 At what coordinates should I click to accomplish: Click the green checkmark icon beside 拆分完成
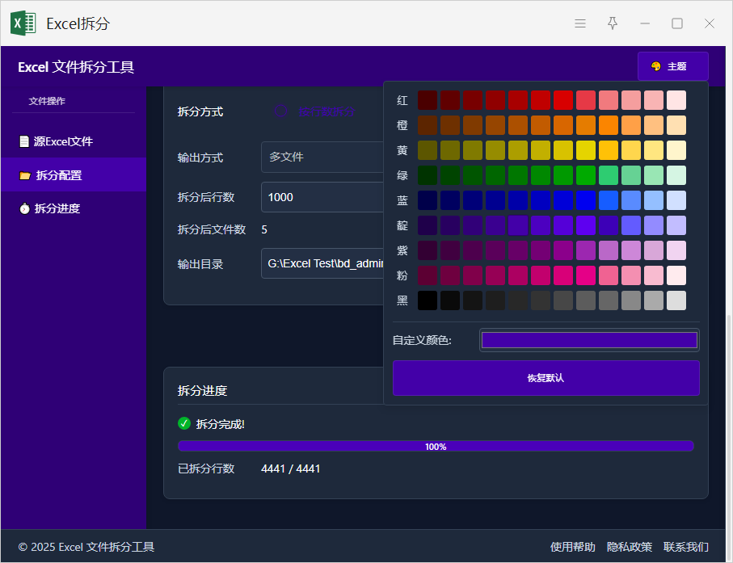[x=184, y=424]
